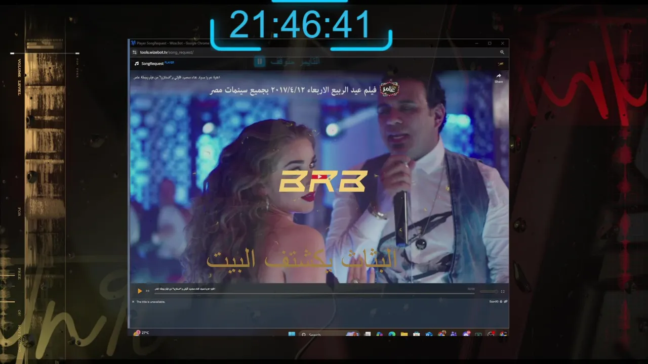Viewport: 648px width, 364px height.
Task: View site information icon beside URL
Action: point(135,52)
